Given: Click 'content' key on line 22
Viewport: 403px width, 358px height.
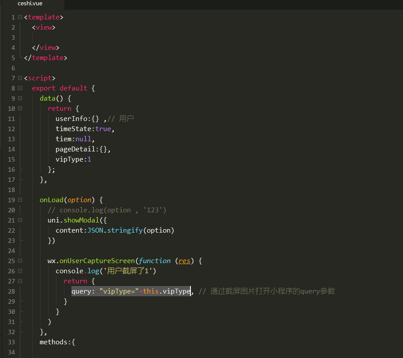Looking at the screenshot, I should (x=69, y=230).
